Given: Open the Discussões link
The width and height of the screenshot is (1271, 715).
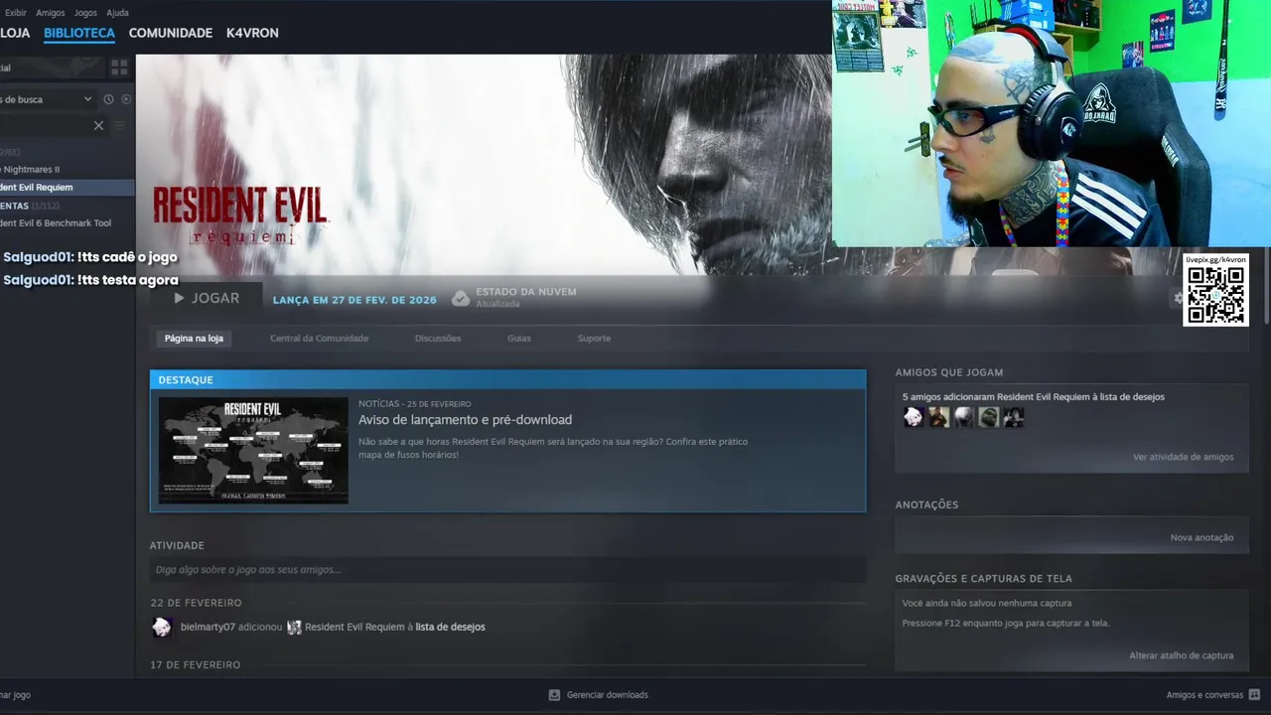Looking at the screenshot, I should (438, 339).
